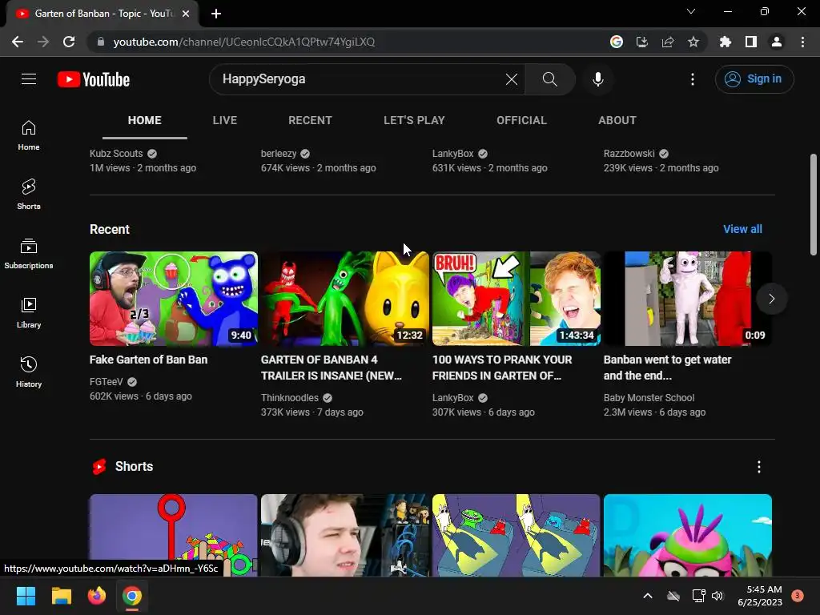Open Baby Monster School channel link

click(x=649, y=398)
